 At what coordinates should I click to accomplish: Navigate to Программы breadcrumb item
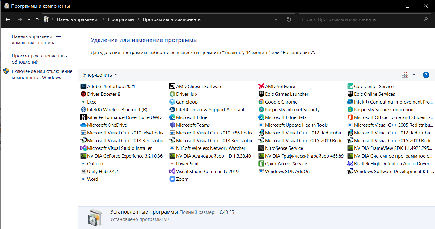[121, 19]
